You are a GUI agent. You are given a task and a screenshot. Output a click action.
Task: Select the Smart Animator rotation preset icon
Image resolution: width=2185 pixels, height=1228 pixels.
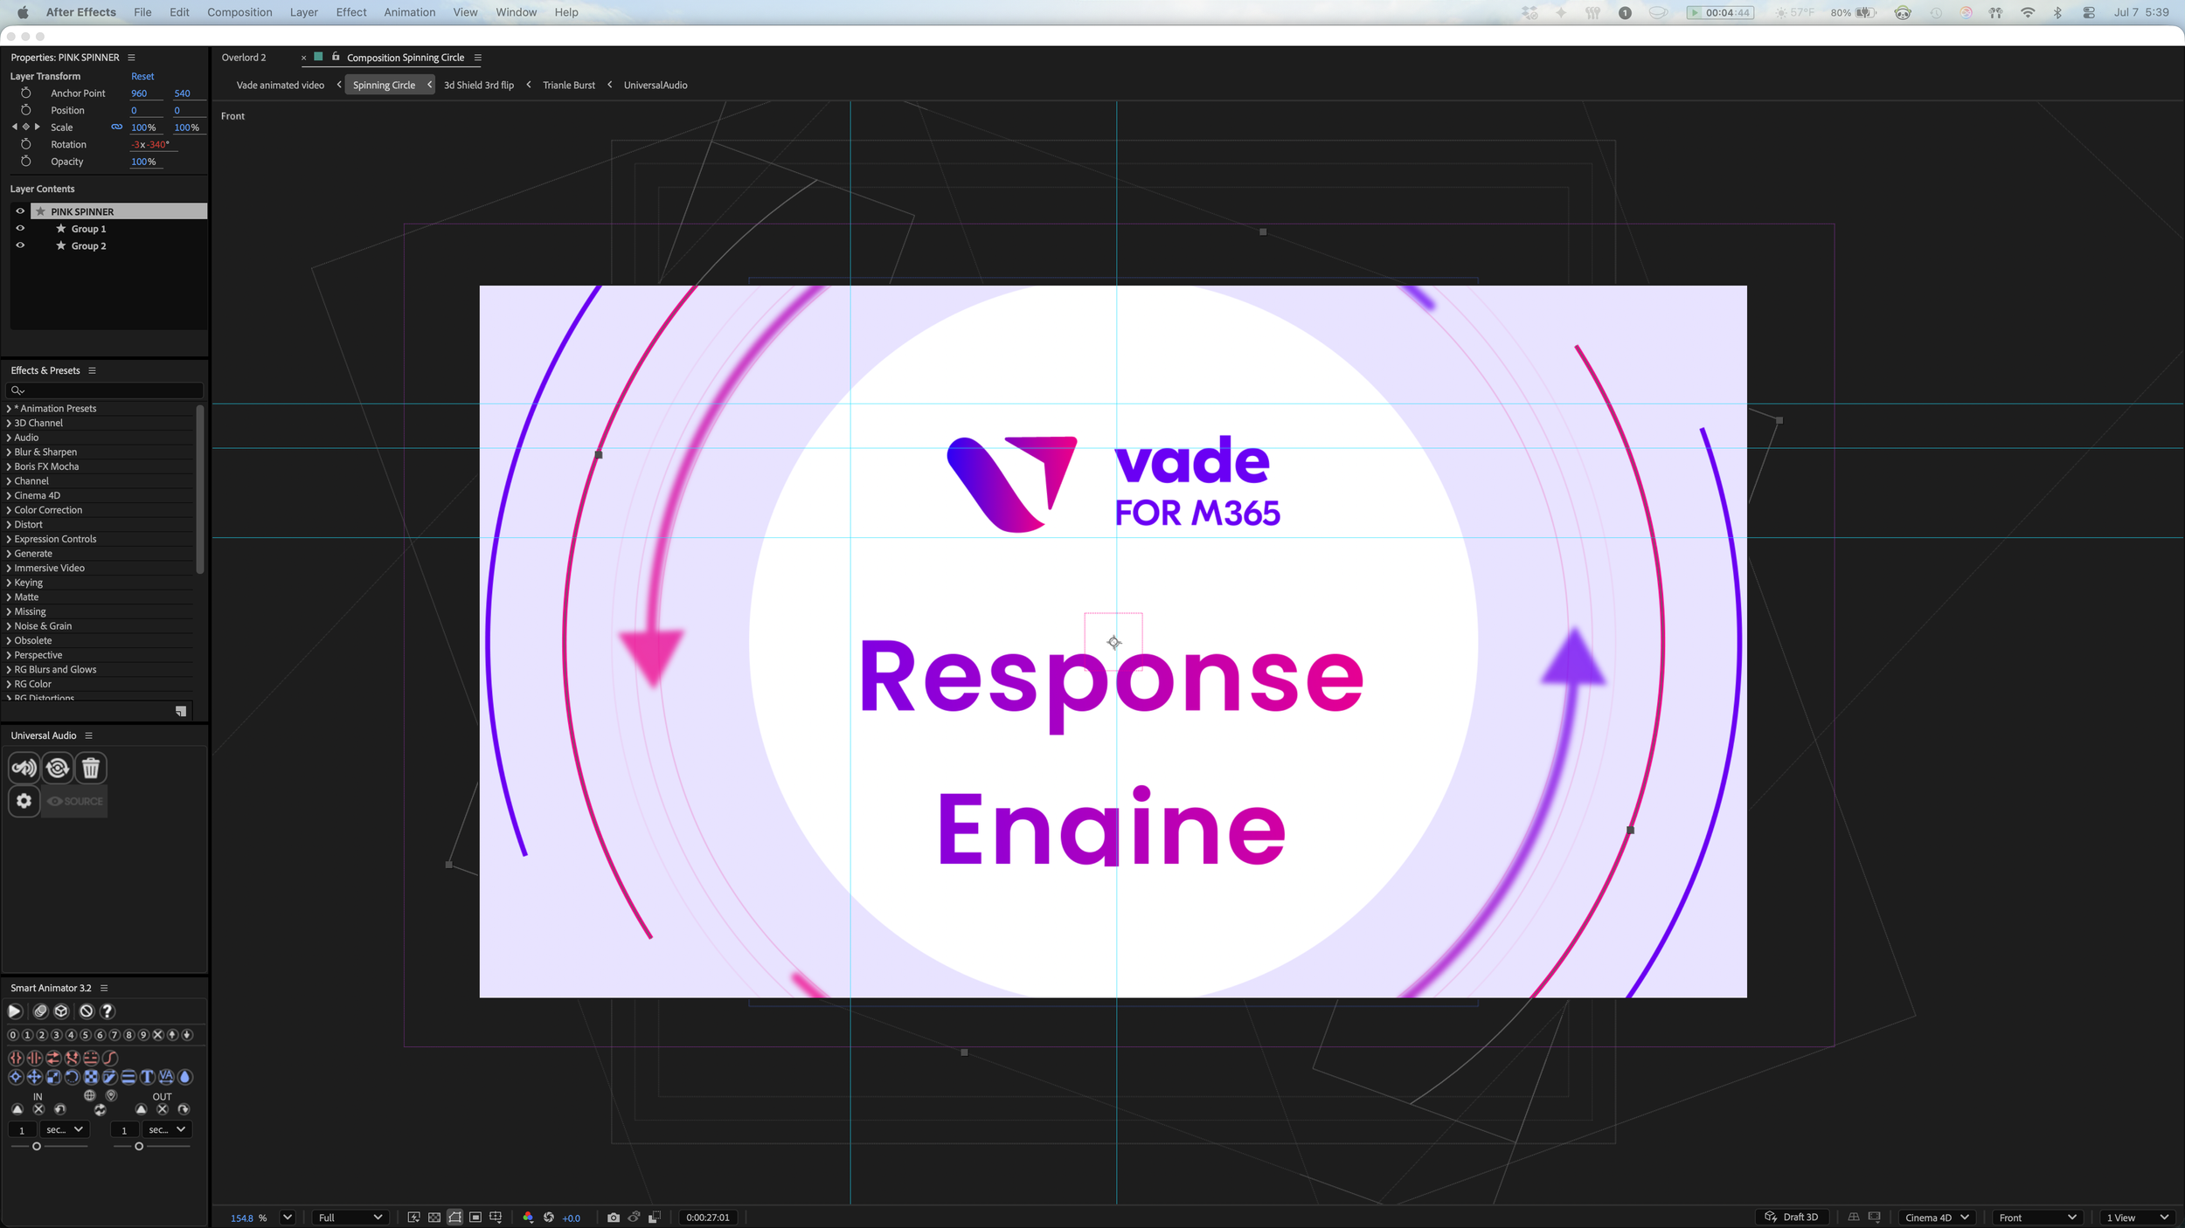73,1077
